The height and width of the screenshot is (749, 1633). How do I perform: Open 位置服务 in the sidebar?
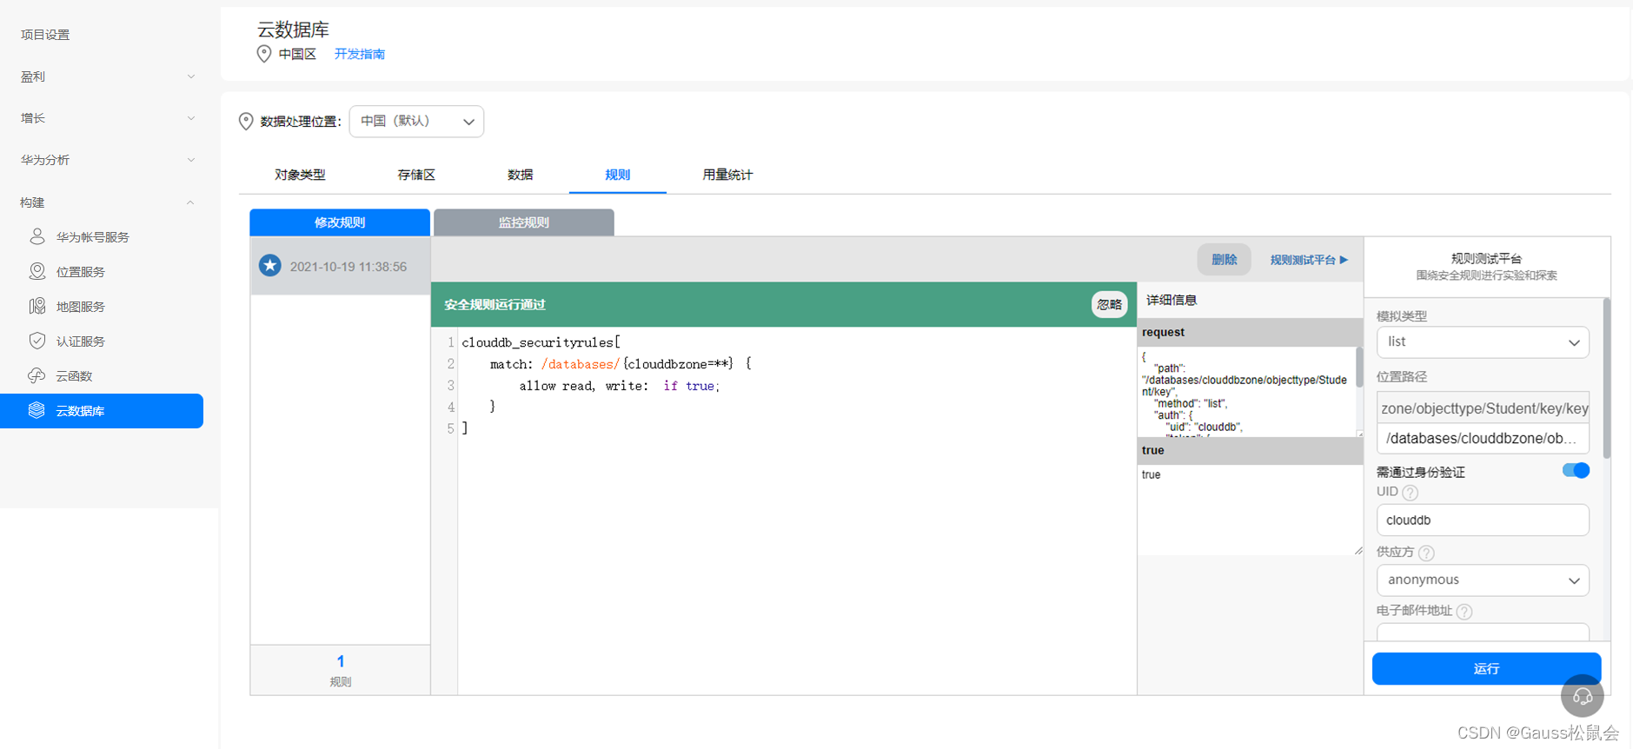[x=81, y=272]
